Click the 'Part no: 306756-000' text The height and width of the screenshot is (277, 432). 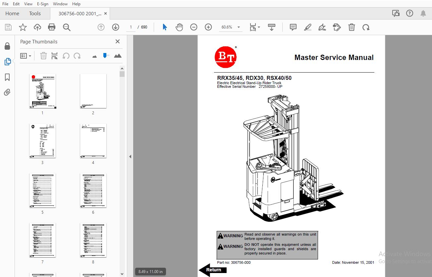point(234,262)
